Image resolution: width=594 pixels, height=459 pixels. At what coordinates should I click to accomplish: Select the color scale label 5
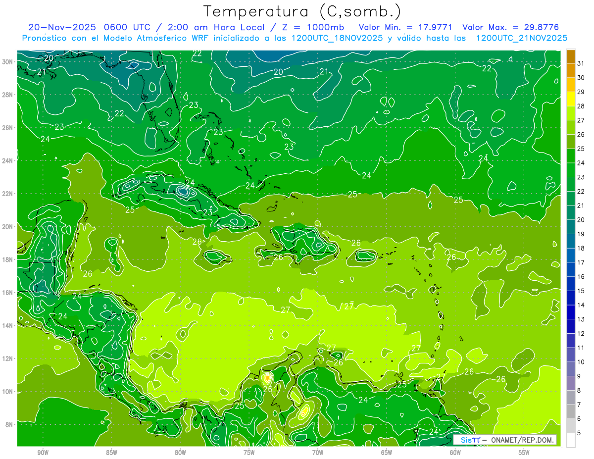click(x=579, y=433)
